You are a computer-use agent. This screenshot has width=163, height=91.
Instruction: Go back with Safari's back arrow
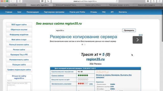point(11,1)
